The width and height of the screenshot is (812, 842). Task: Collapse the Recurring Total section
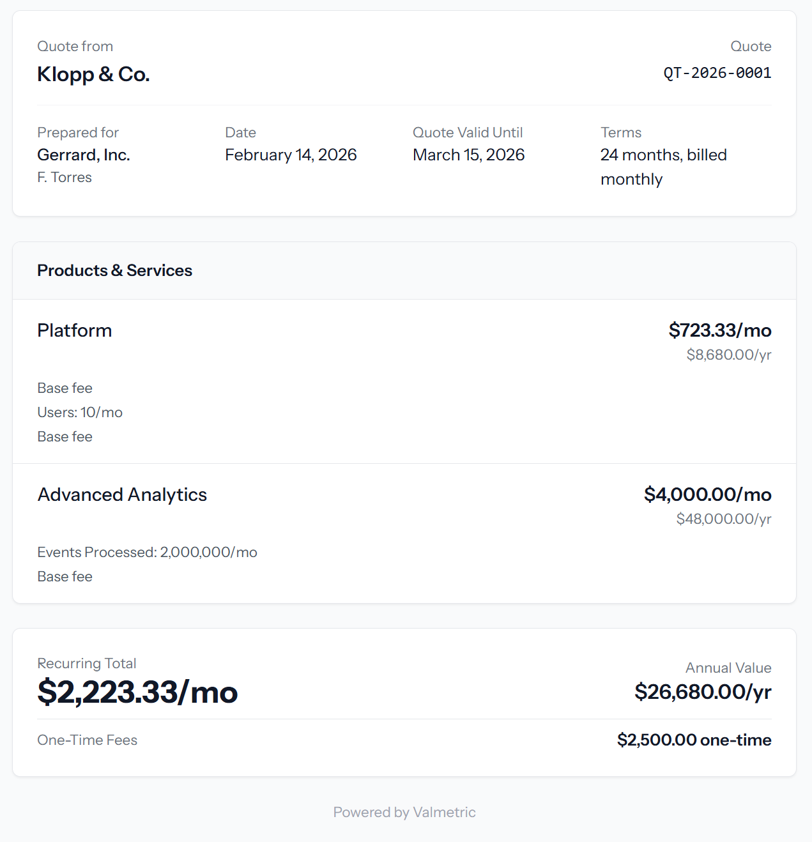[x=86, y=664]
